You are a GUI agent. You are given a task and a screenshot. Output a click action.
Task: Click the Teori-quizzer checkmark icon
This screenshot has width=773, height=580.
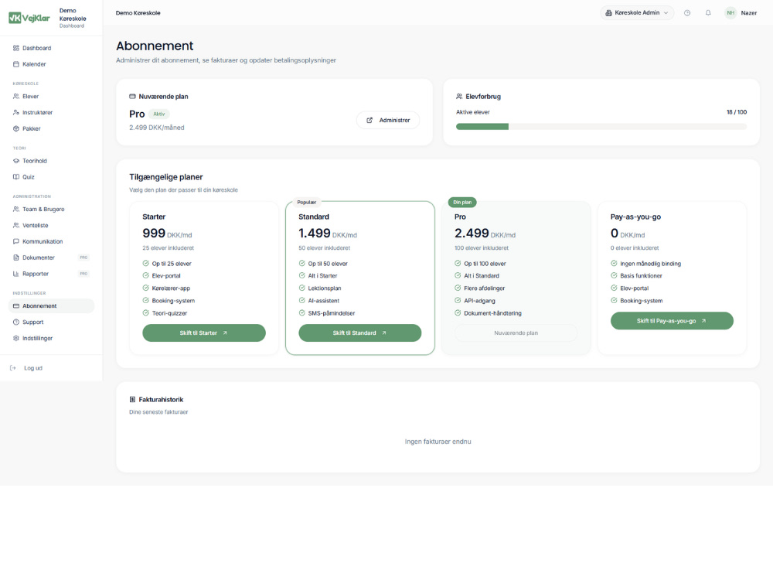pyautogui.click(x=145, y=312)
